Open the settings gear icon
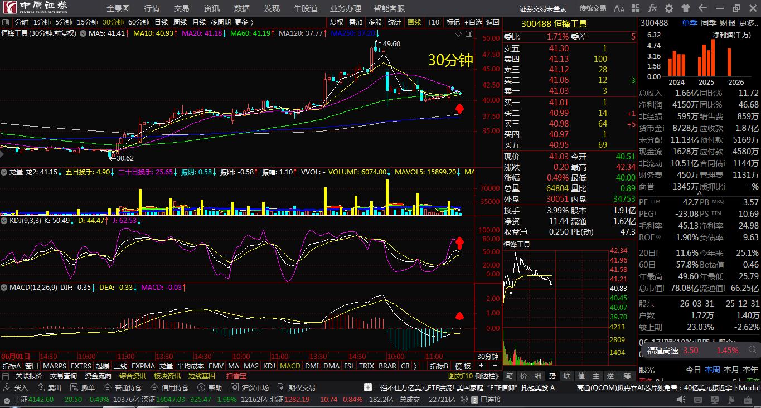Image resolution: width=761 pixels, height=408 pixels. pos(669,8)
